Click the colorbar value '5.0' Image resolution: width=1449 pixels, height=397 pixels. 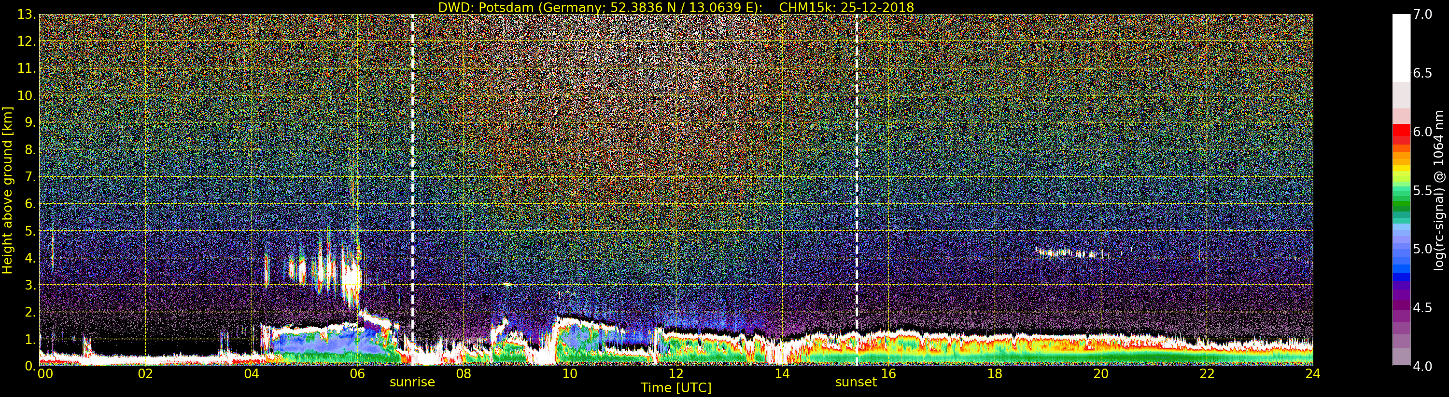click(x=1422, y=249)
